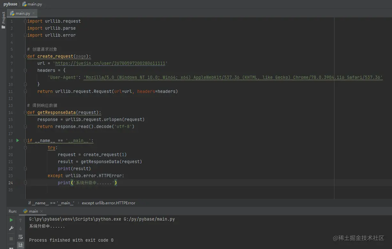The image size is (392, 249).
Task: Click the comment '# 得到响应数据'
Action: click(42, 105)
